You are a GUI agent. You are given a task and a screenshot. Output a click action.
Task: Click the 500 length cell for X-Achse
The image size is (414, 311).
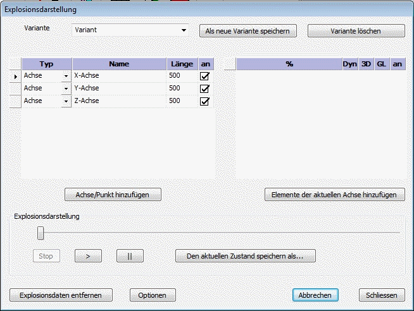182,76
